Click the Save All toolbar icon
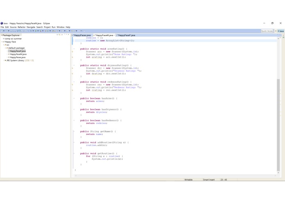Screen dimensions: 285x202 pos(13,31)
